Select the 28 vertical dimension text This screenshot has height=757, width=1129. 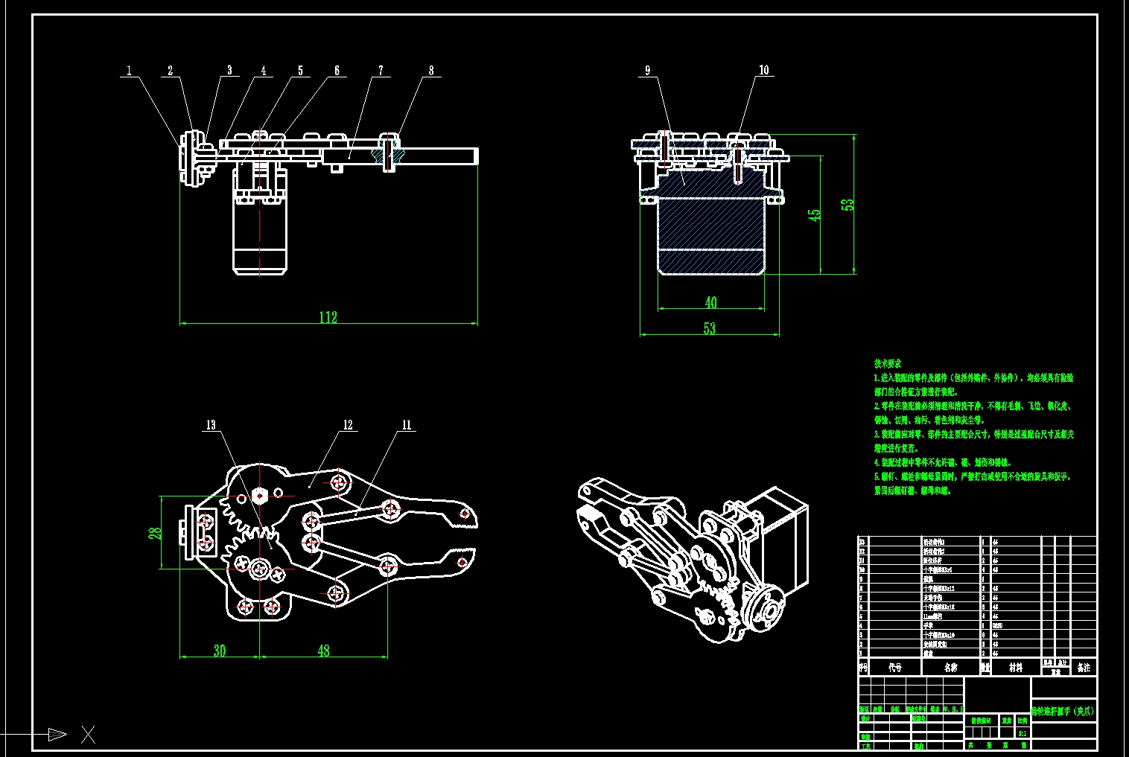155,533
